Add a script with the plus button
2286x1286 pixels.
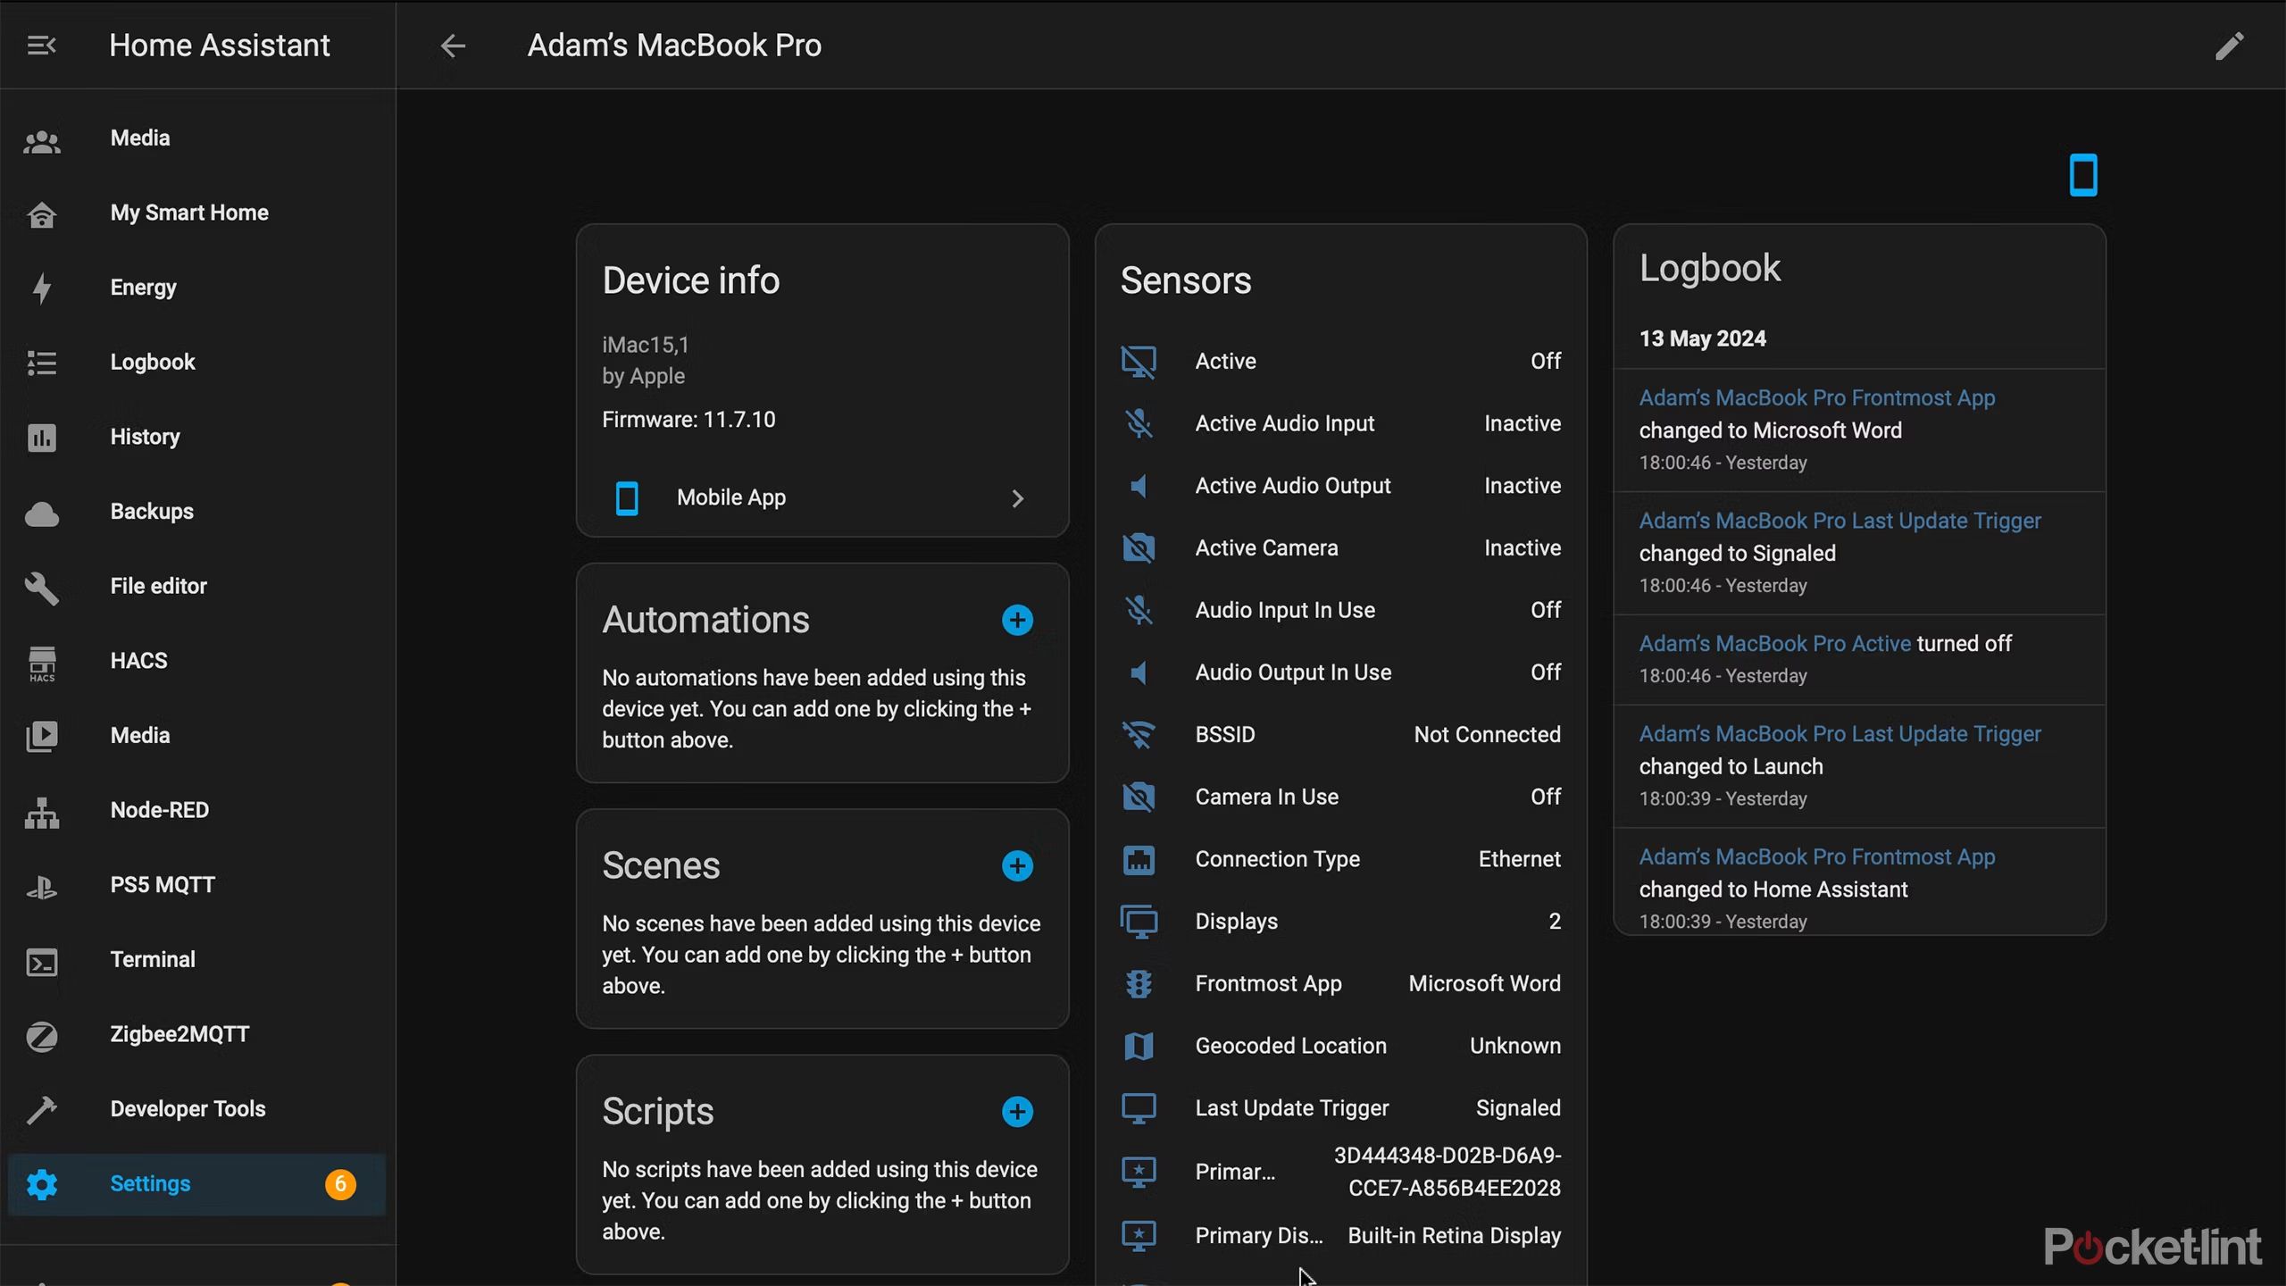(x=1017, y=1112)
